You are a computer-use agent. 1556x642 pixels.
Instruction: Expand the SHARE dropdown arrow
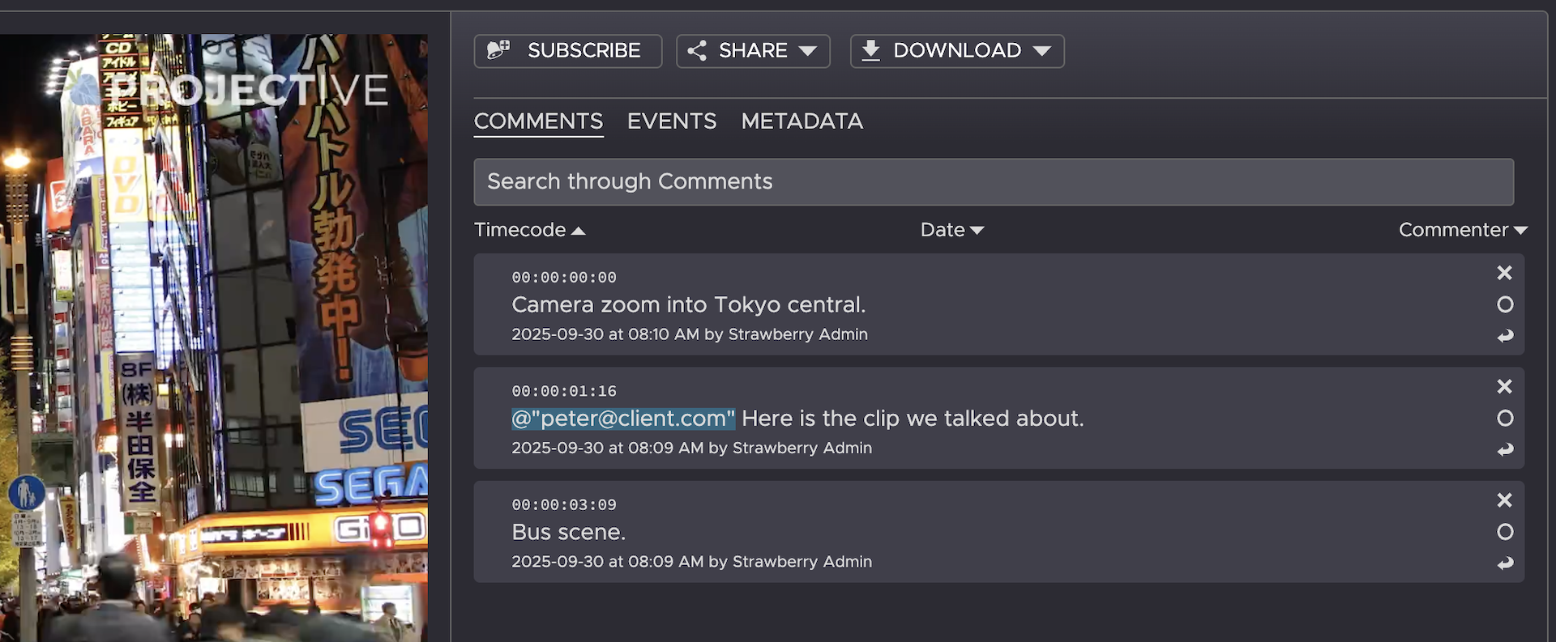808,51
